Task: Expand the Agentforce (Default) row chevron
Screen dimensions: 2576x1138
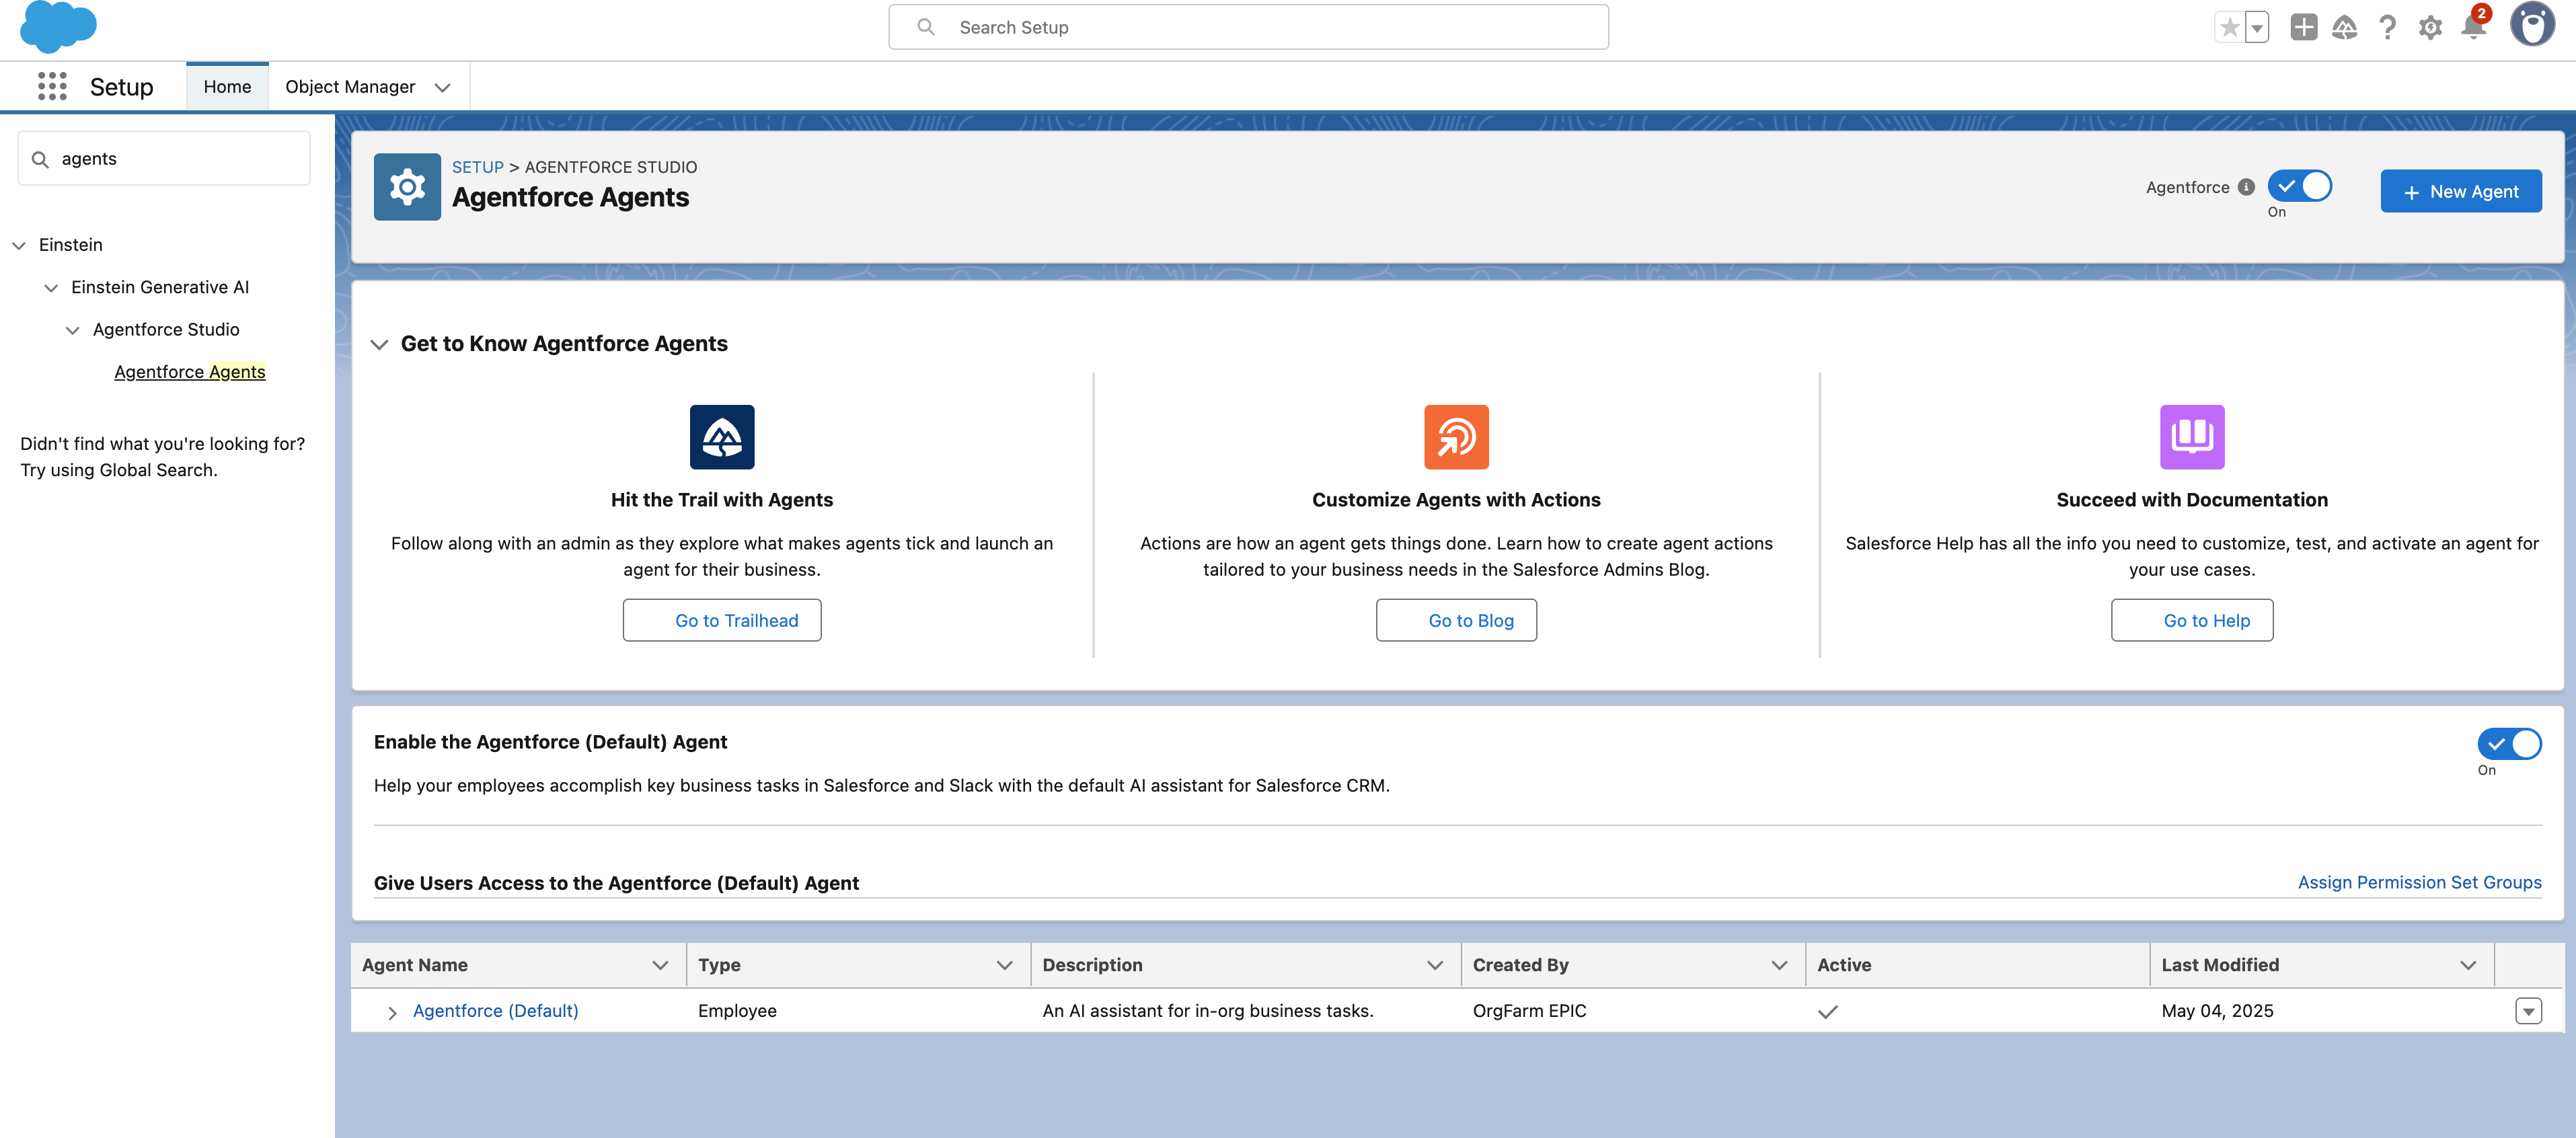Action: click(x=392, y=1012)
